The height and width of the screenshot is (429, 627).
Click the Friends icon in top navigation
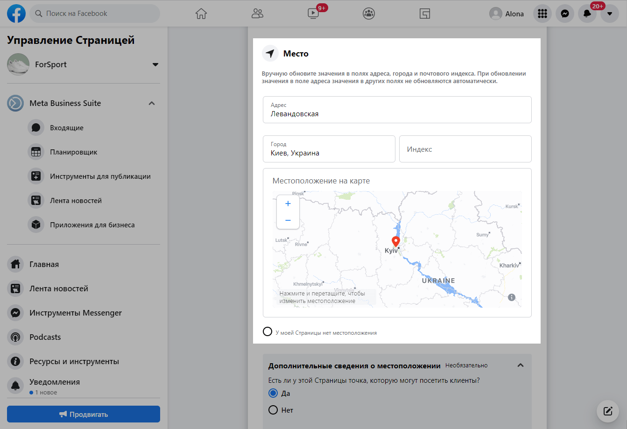[257, 14]
